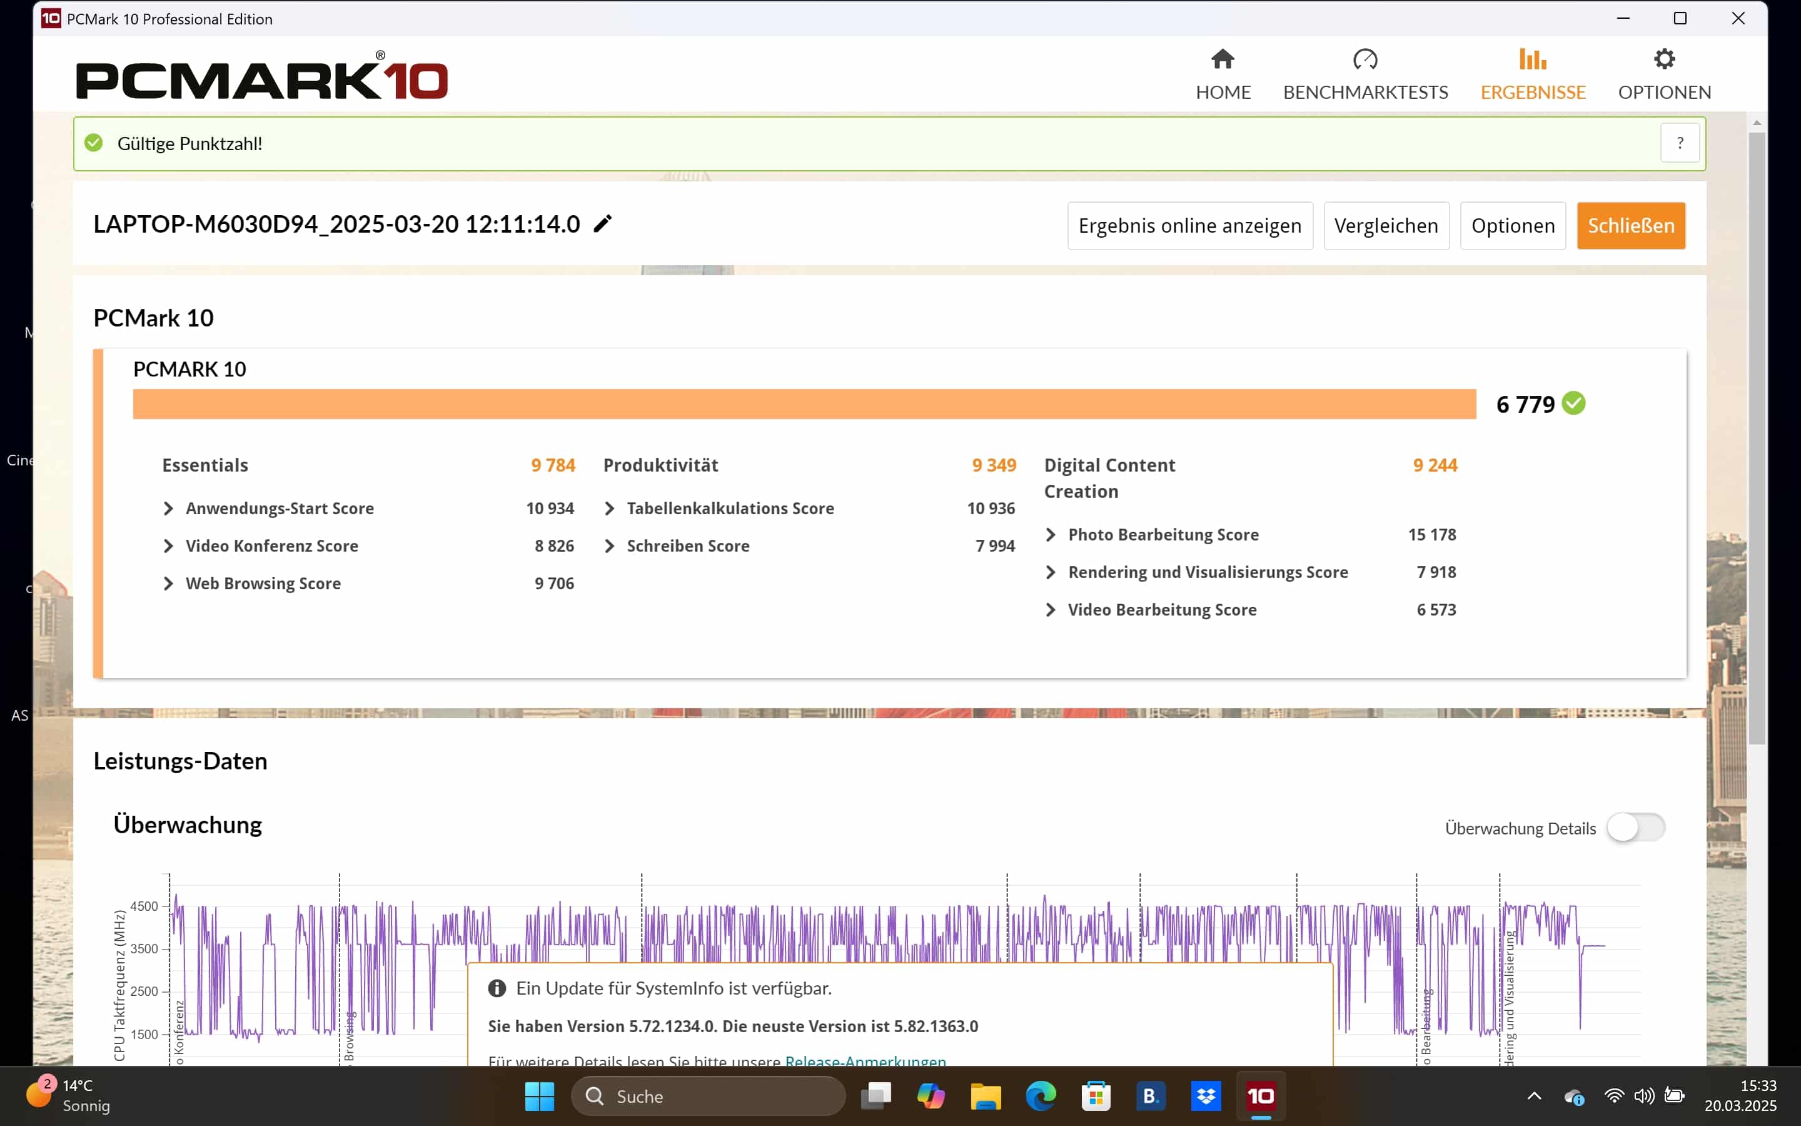Switch to the Ergebnisse tab
Image resolution: width=1801 pixels, height=1126 pixels.
[1532, 74]
